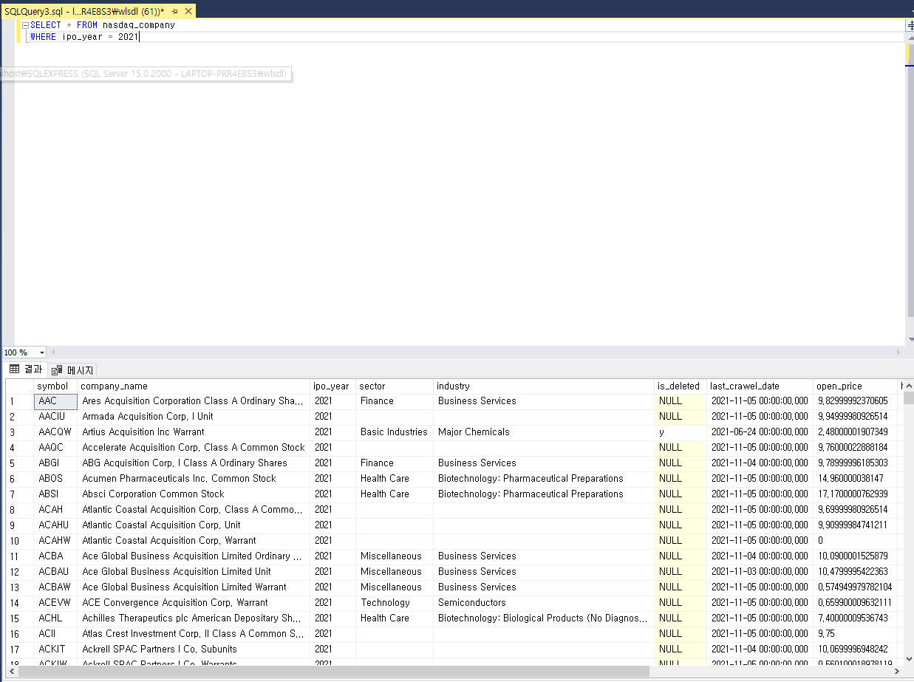Click the ABOS symbol cell
Viewport: 914px width, 682px height.
click(55, 479)
